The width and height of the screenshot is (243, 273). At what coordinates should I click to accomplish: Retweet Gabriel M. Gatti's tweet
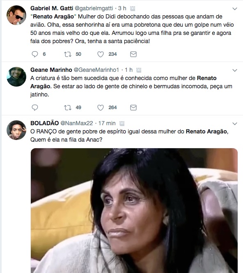68,54
